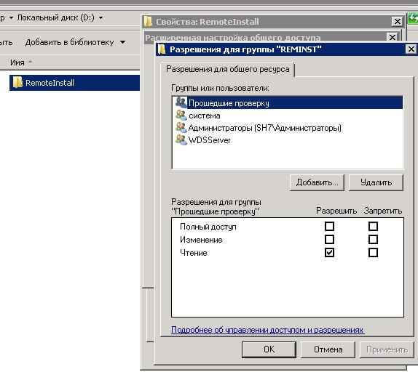Image resolution: width=418 pixels, height=372 pixels.
Task: Open dropdown arrow before Локальный диск (D:)
Action: (x=11, y=18)
